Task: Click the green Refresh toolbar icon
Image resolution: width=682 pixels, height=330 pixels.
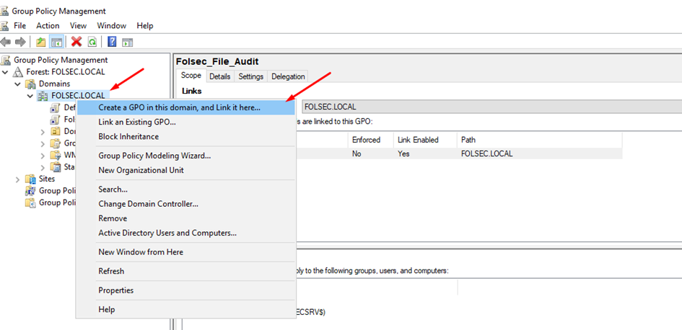Action: 92,42
